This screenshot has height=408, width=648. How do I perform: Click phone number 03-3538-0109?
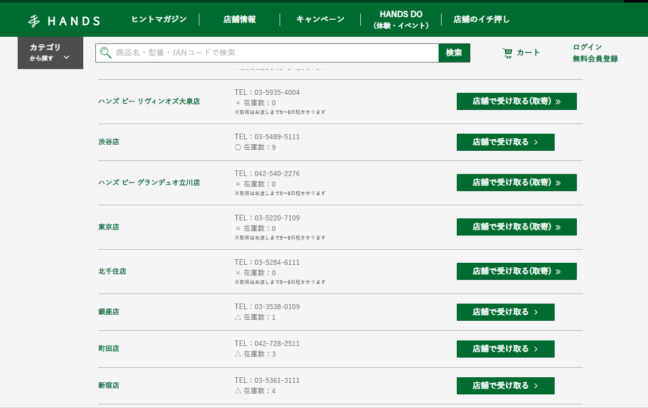[x=277, y=307]
